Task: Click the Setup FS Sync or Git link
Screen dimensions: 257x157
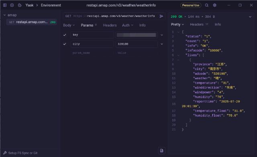Action: tap(23, 153)
